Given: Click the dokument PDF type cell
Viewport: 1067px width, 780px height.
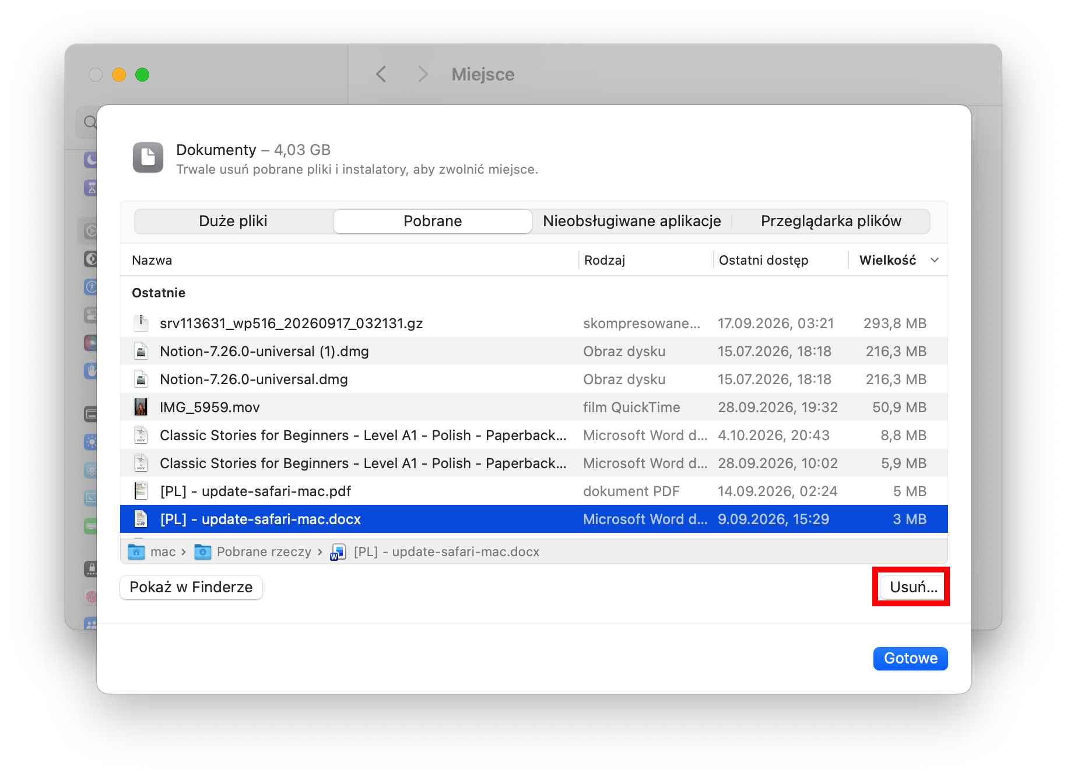Looking at the screenshot, I should click(x=631, y=491).
